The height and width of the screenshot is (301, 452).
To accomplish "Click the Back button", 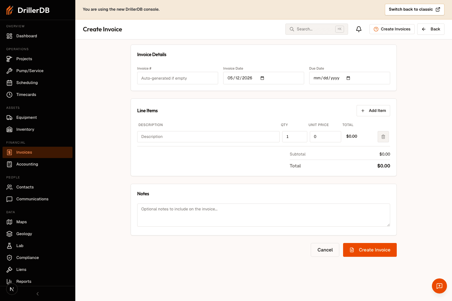I will pos(431,29).
